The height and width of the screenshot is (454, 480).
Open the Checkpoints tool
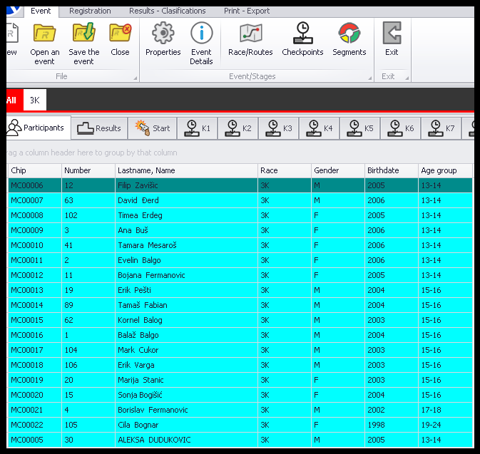pyautogui.click(x=302, y=33)
